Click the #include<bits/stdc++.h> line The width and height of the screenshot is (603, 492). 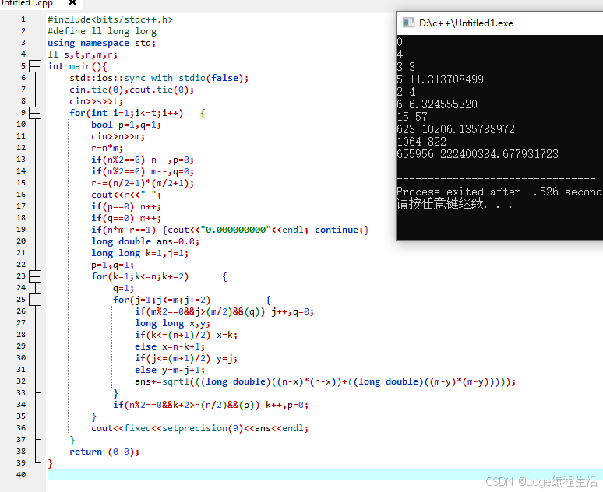click(110, 19)
